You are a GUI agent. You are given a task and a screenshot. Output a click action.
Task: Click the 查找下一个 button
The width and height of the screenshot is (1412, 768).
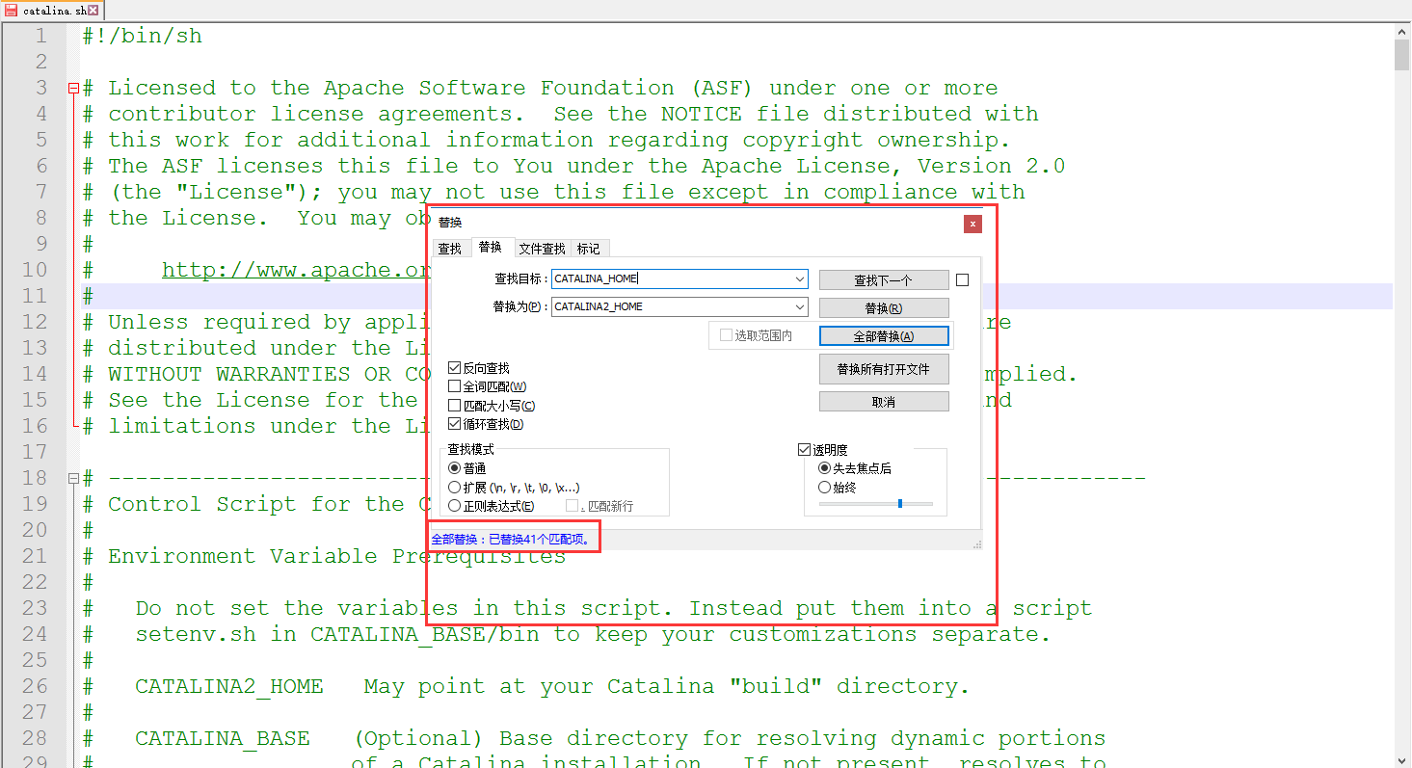884,280
